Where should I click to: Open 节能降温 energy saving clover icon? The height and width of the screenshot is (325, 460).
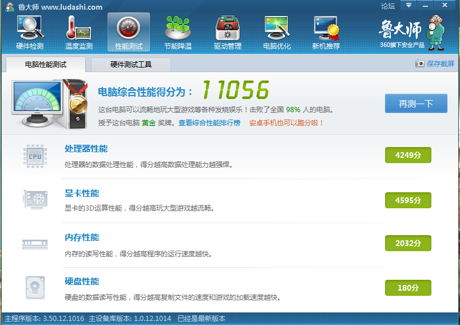(x=178, y=33)
